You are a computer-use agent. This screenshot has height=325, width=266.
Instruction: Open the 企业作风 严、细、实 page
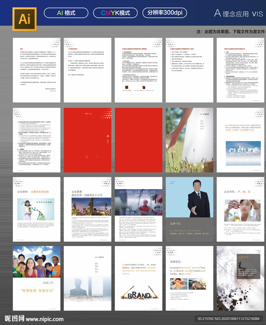(x=240, y=209)
